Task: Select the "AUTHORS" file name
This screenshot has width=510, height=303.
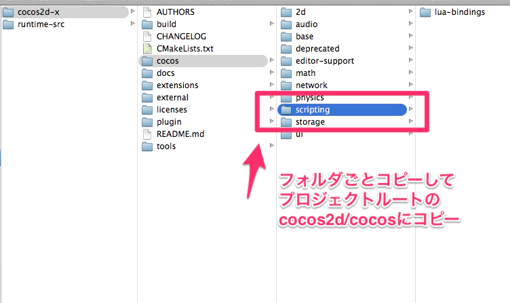Action: coord(175,12)
